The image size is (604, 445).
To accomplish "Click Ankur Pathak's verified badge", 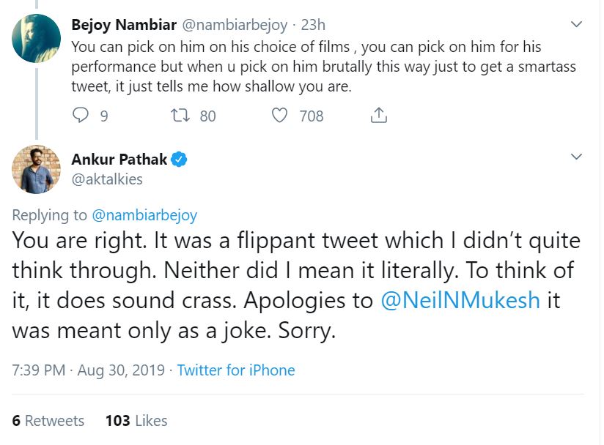I will tap(180, 159).
